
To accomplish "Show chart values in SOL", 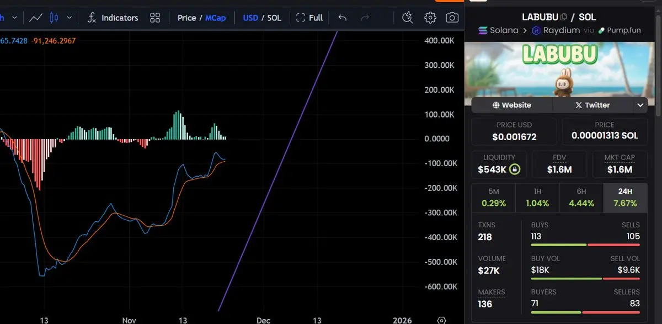I will [x=274, y=18].
